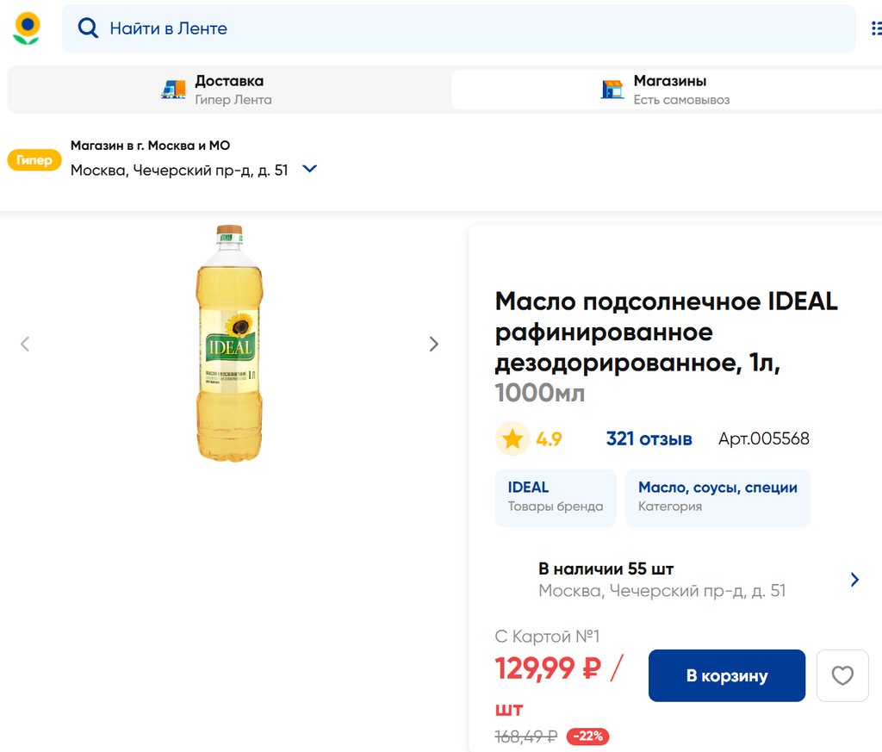Open Масло, соусы, специи category
Screen dimensions: 882x752
[x=717, y=497]
